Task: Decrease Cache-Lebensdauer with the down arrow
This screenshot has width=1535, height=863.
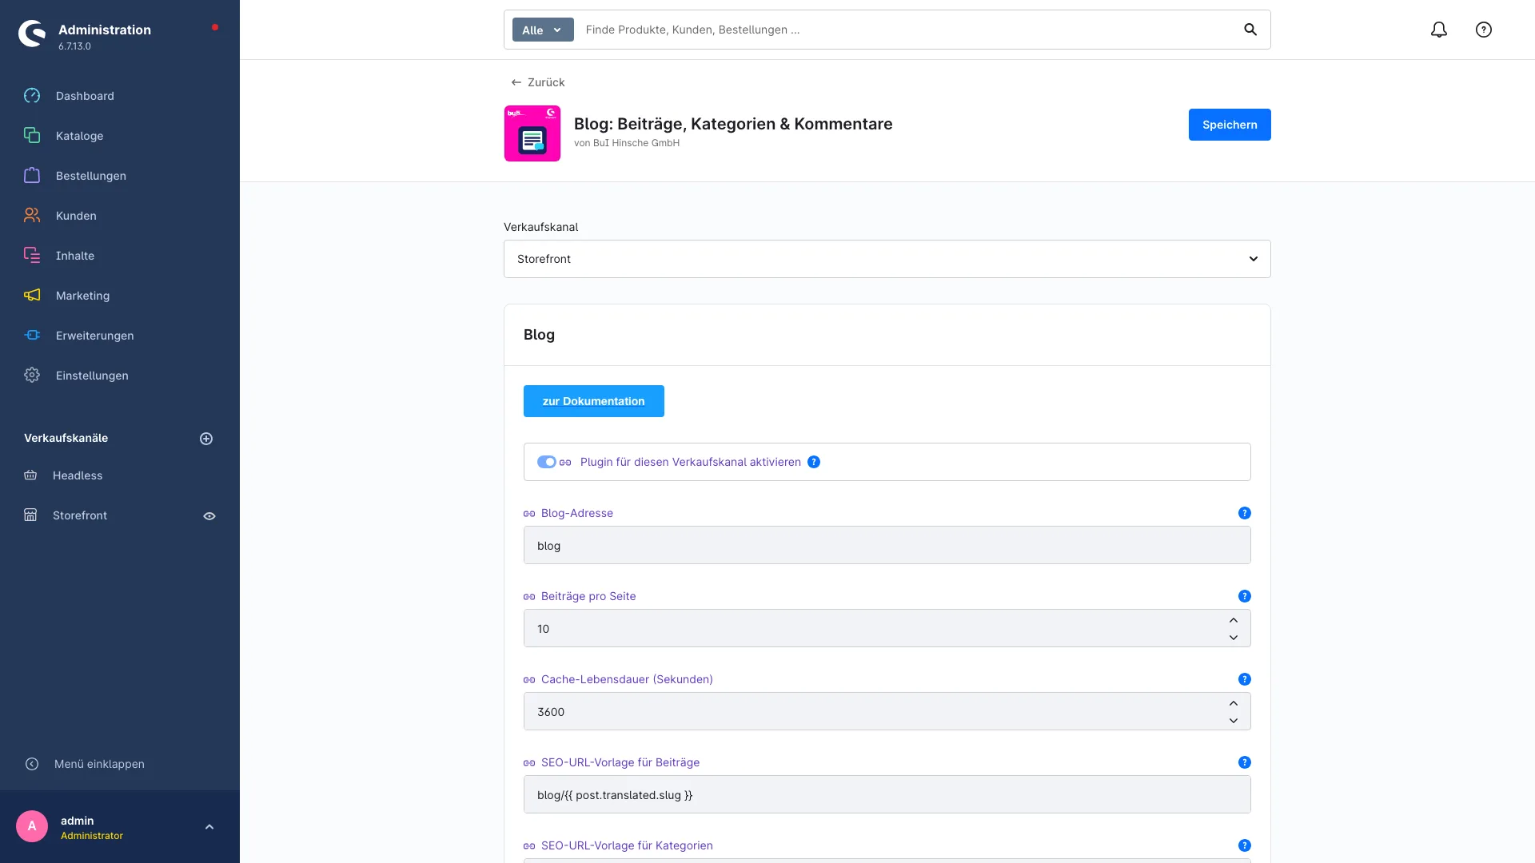Action: (1234, 721)
